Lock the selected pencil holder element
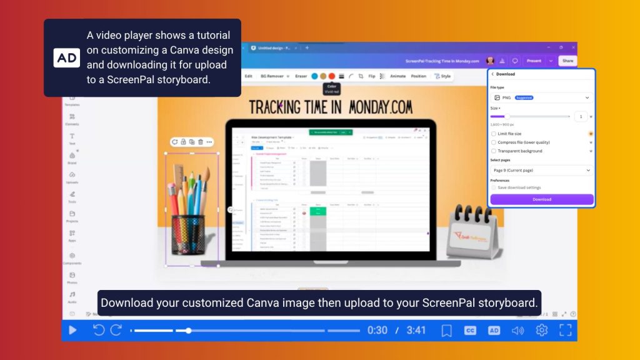Viewport: 640px width, 360px height. click(183, 142)
